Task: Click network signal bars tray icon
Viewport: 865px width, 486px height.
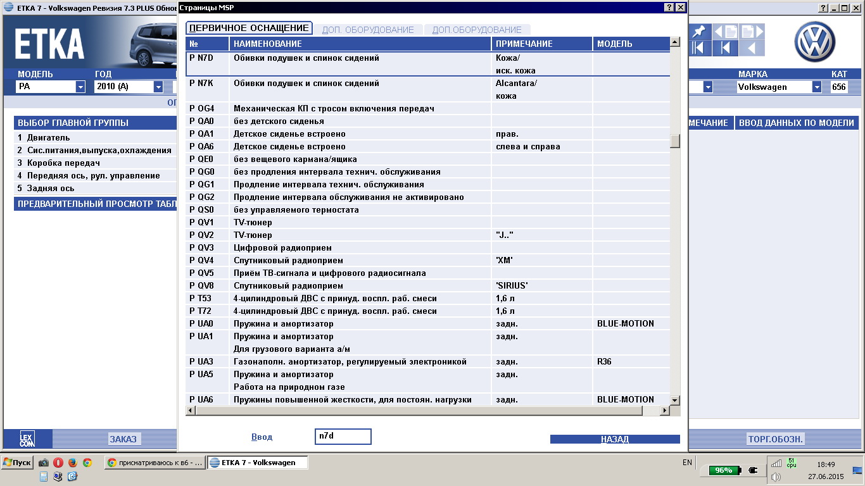Action: point(776,463)
